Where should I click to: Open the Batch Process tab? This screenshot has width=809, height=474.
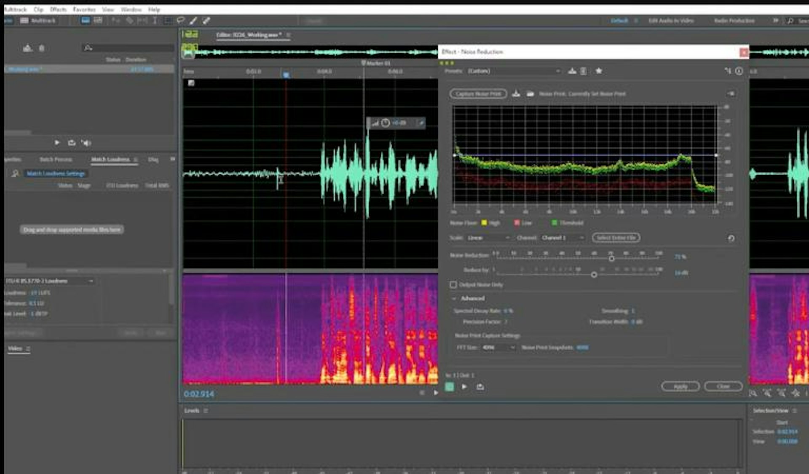[x=56, y=159]
